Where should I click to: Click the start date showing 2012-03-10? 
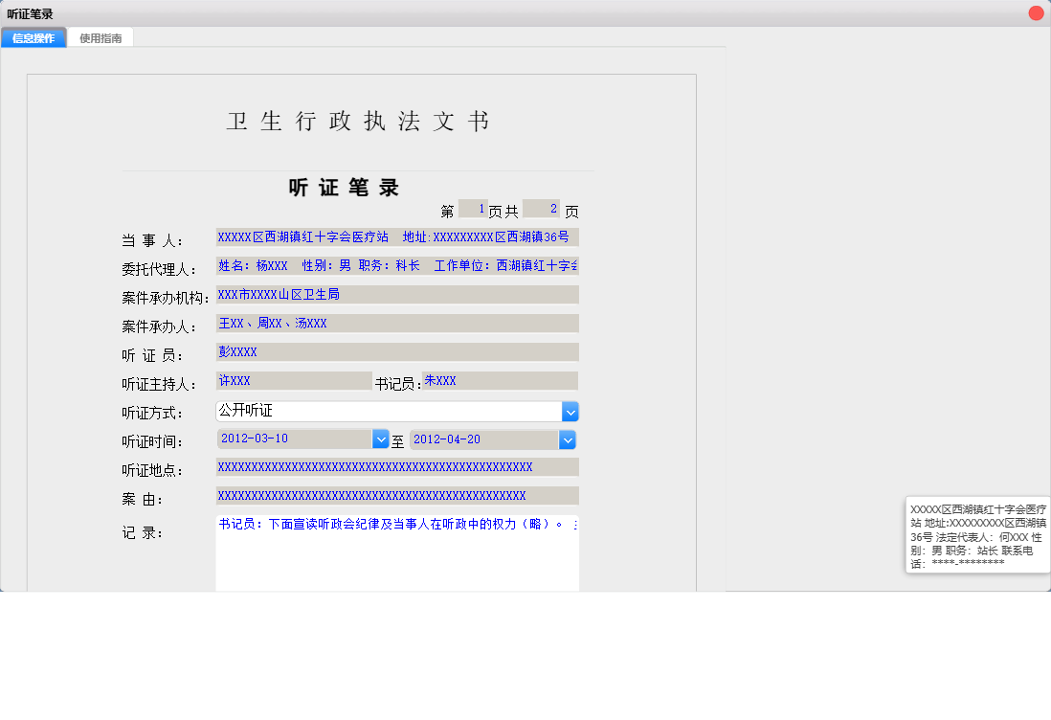pos(287,439)
